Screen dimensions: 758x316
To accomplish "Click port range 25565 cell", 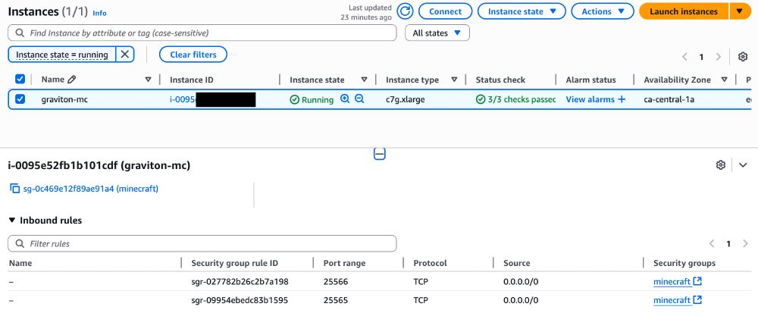I will click(336, 300).
